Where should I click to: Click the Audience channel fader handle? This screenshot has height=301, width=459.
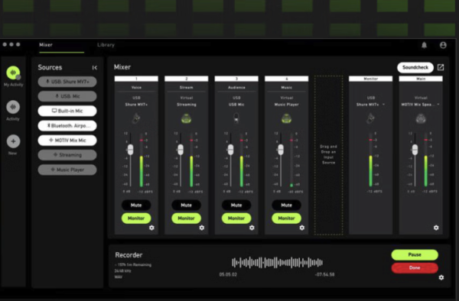coord(231,150)
